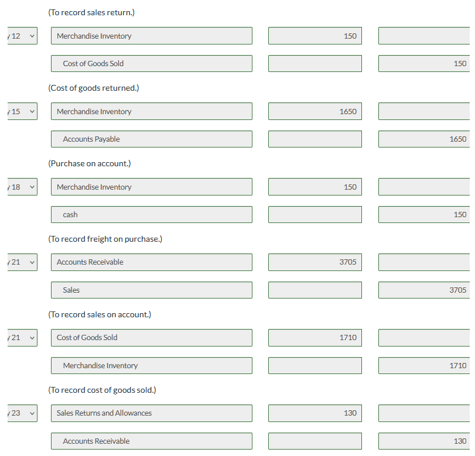Click the cash account entry field
475x456 pixels.
coord(151,214)
